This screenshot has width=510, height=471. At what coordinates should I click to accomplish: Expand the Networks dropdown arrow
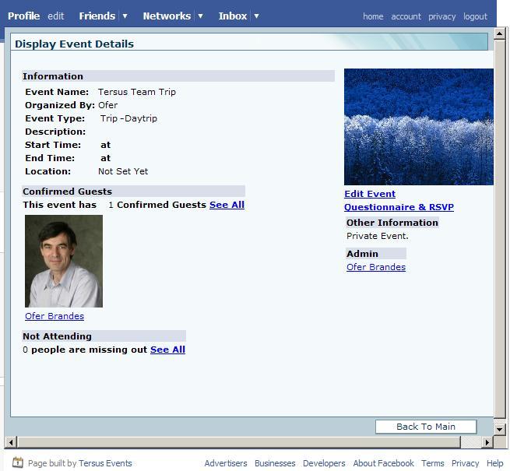pyautogui.click(x=200, y=16)
